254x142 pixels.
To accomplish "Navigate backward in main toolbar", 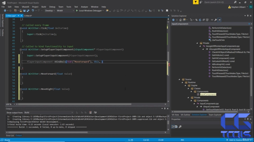I will click(5, 11).
